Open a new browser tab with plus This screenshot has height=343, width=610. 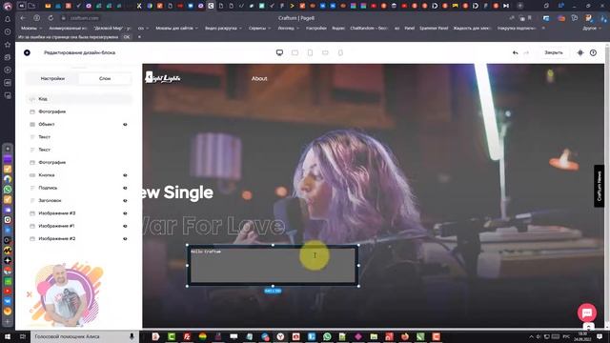pyautogui.click(x=519, y=6)
